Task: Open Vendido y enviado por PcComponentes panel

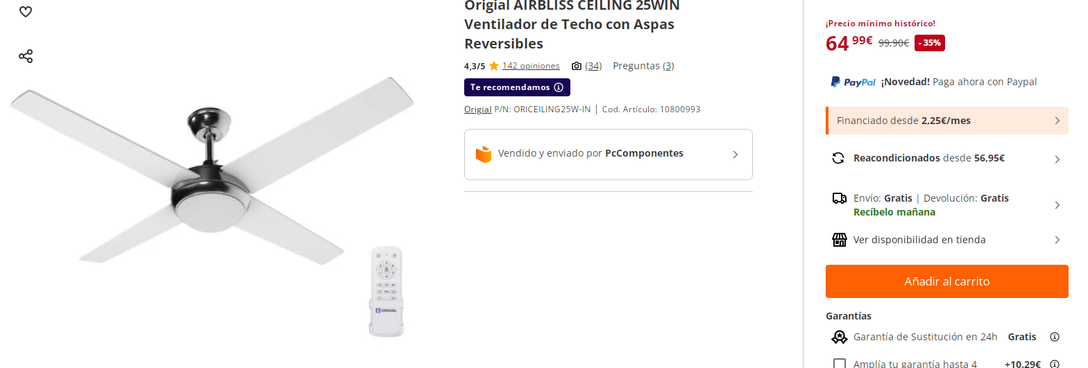Action: point(609,155)
